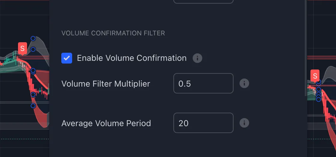Focus the Volume Filter Multiplier 0.5 field
This screenshot has width=336, height=157.
(x=203, y=83)
